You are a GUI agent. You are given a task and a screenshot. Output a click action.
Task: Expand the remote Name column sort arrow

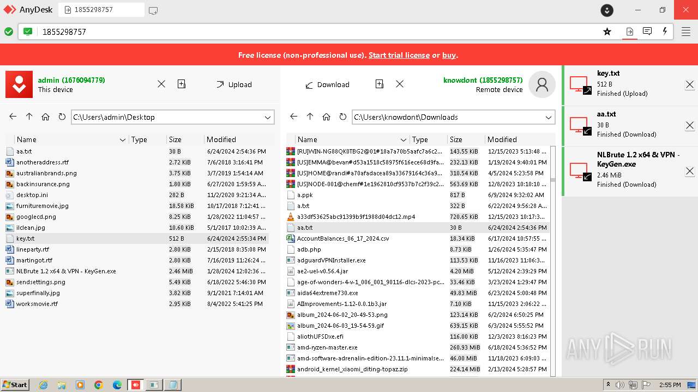click(404, 140)
